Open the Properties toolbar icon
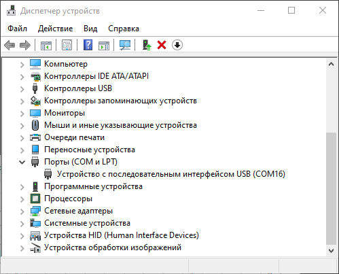339x274 pixels. pos(67,45)
